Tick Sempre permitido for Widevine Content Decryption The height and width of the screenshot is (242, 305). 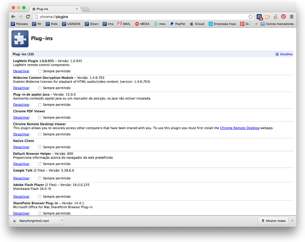tap(40, 88)
